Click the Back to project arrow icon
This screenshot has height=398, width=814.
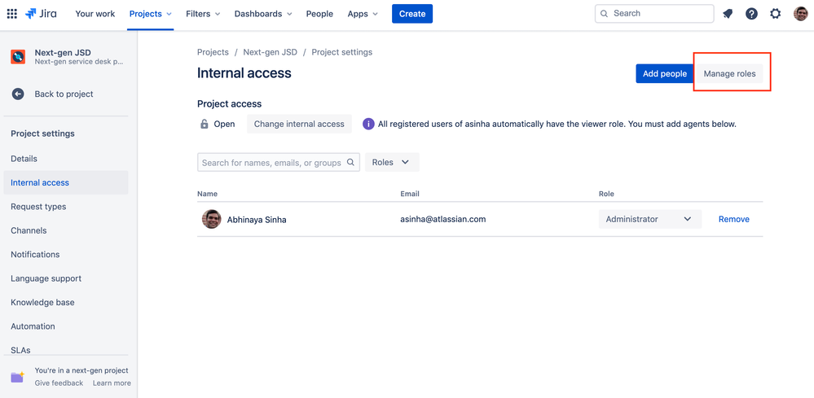coord(18,94)
